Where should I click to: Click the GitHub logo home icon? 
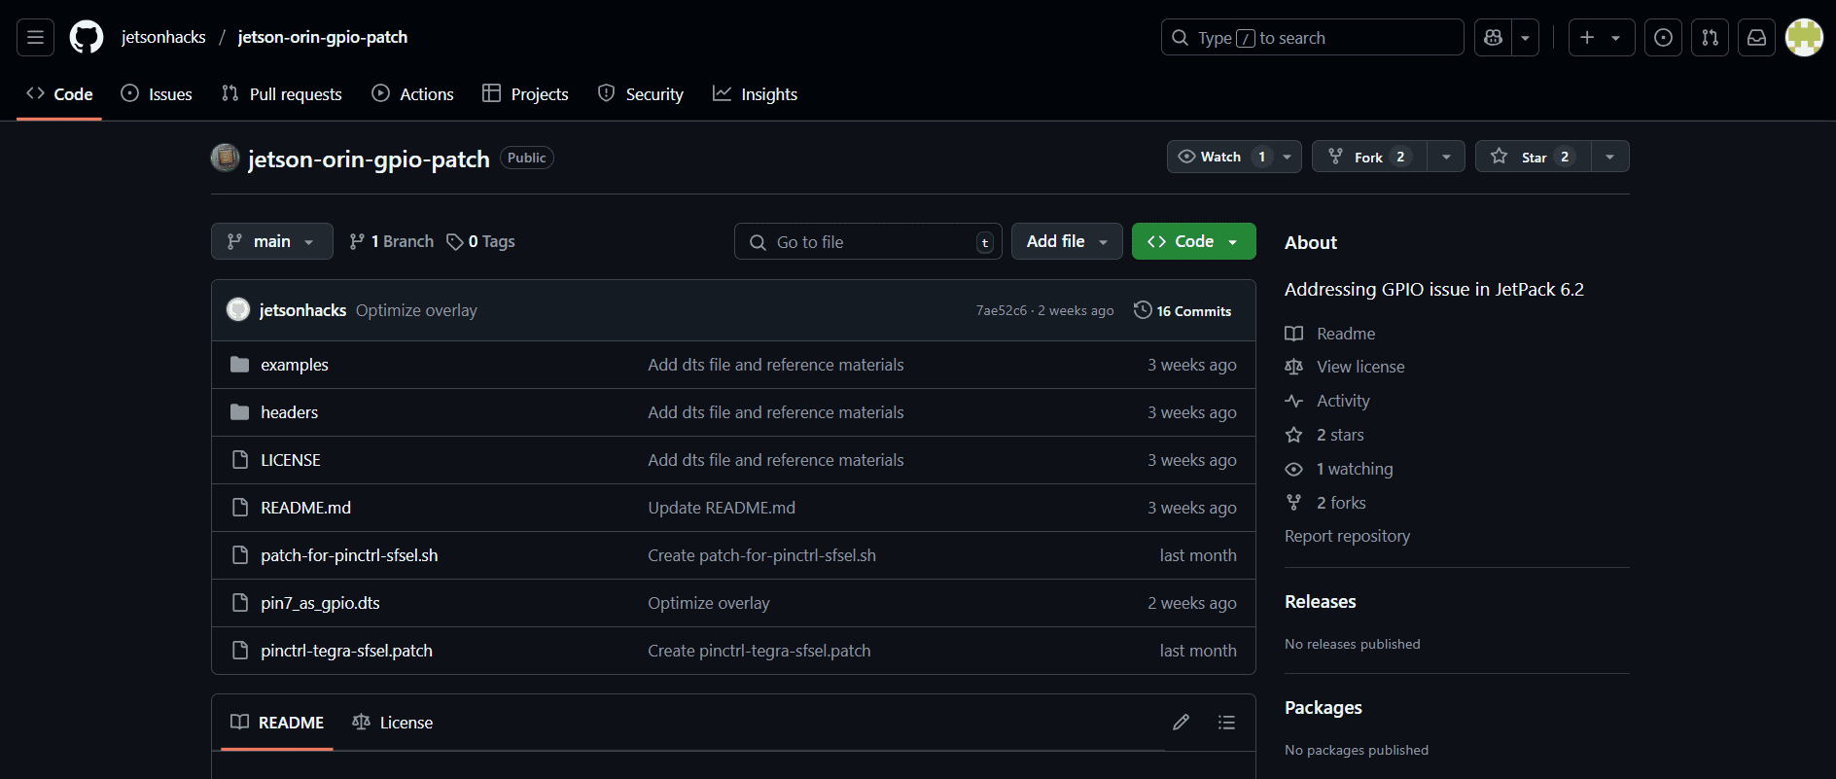pos(87,38)
